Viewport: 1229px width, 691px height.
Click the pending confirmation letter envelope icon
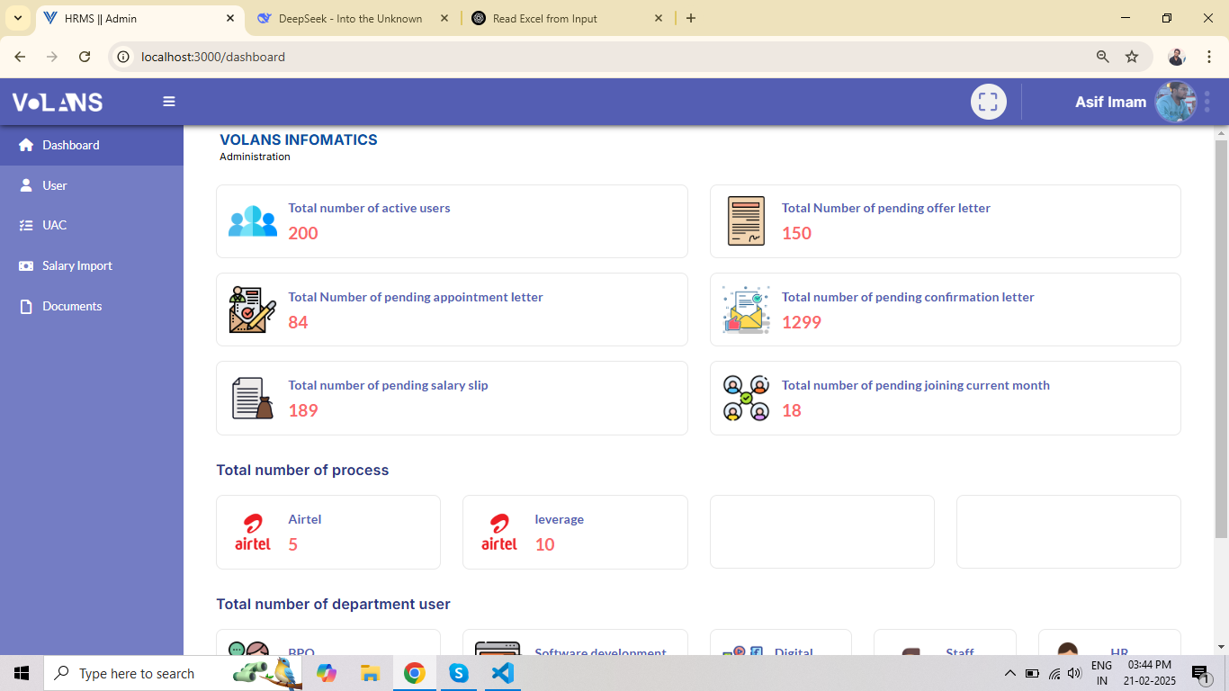tap(746, 310)
